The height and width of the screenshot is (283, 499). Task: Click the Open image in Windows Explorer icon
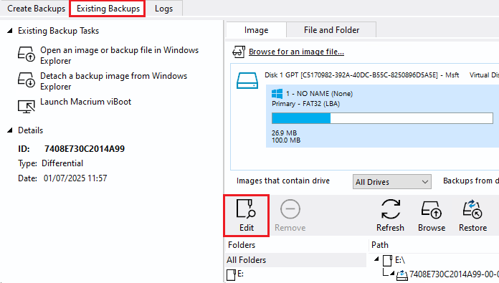pyautogui.click(x=26, y=54)
